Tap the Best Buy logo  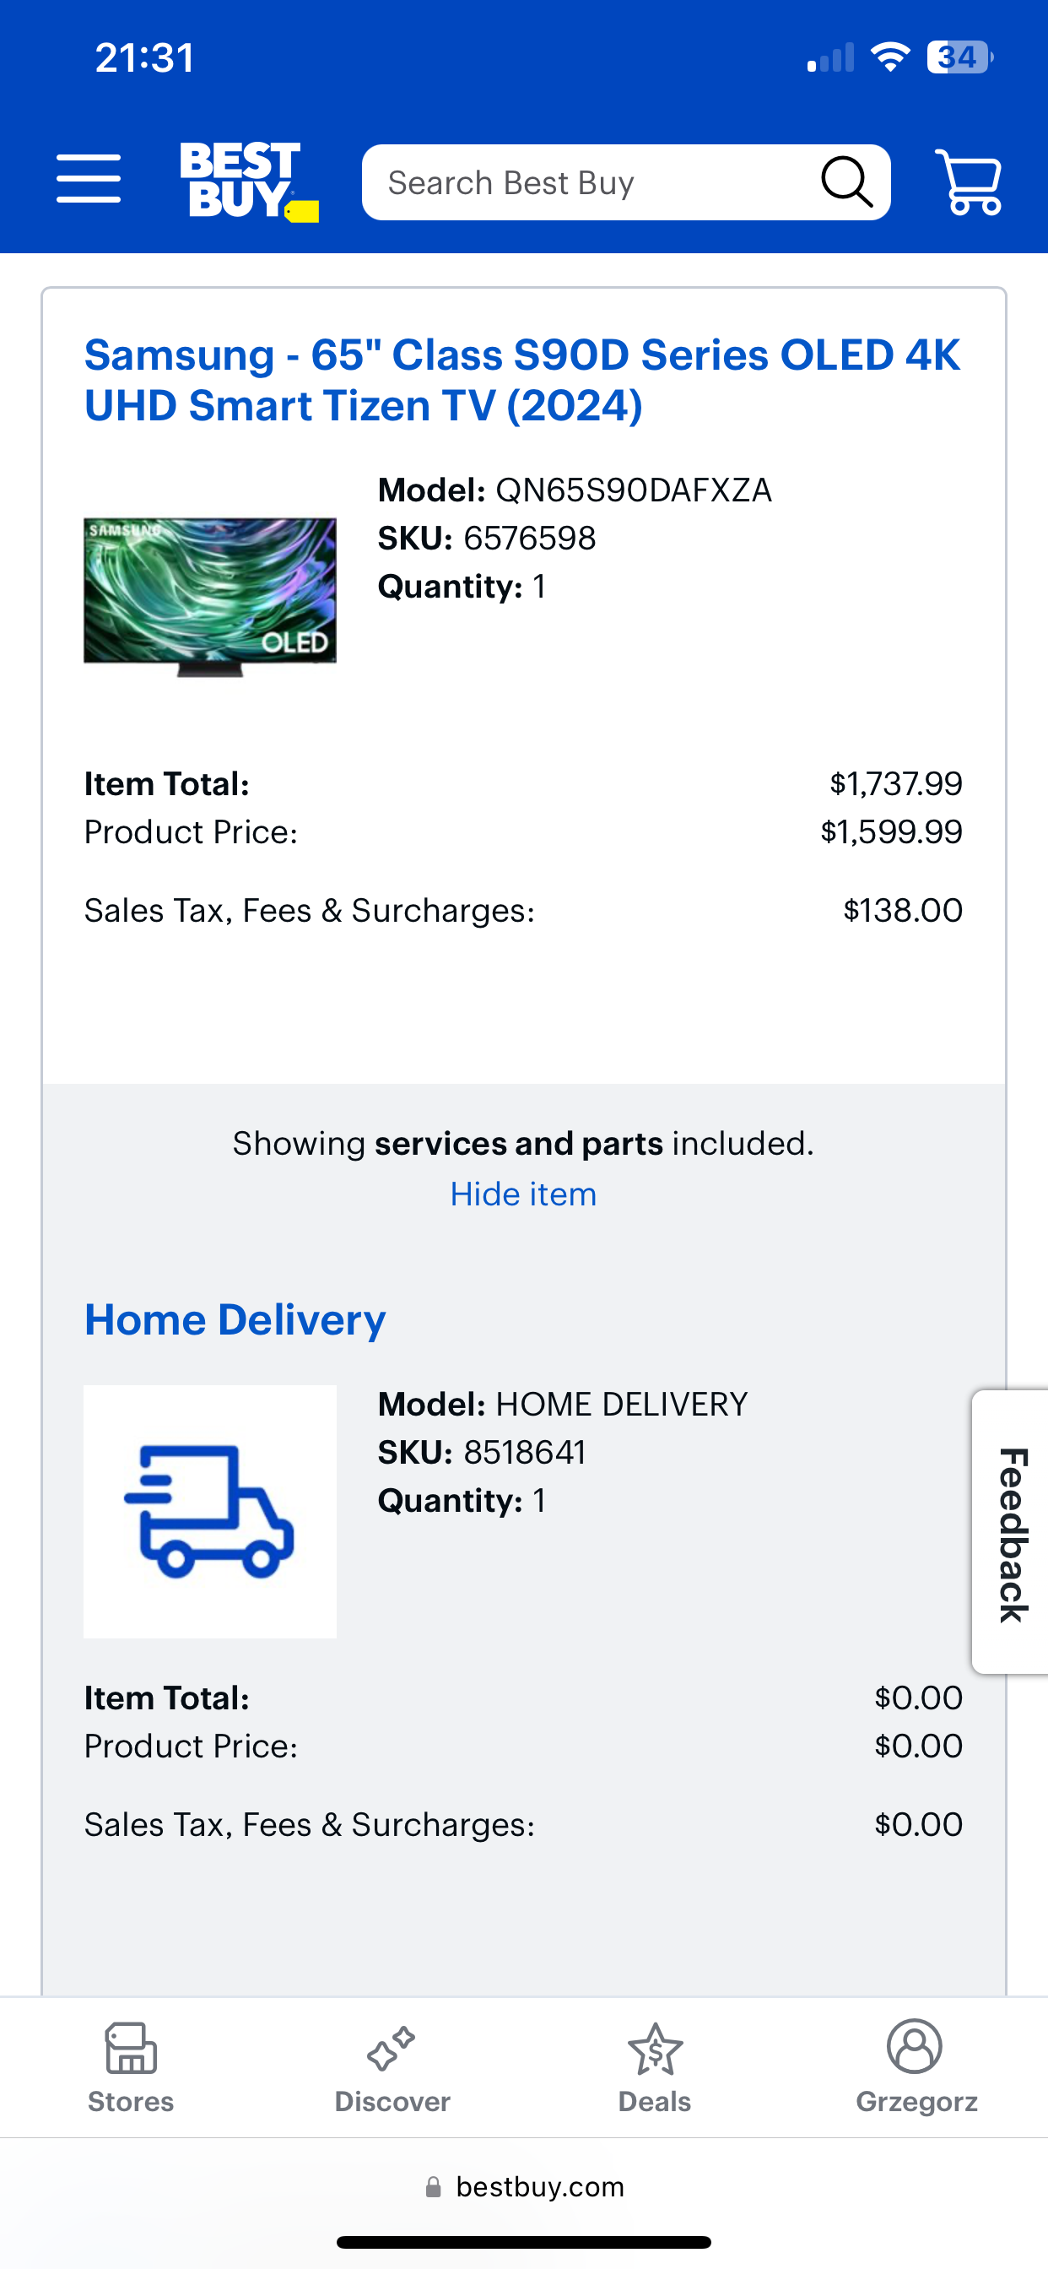248,181
